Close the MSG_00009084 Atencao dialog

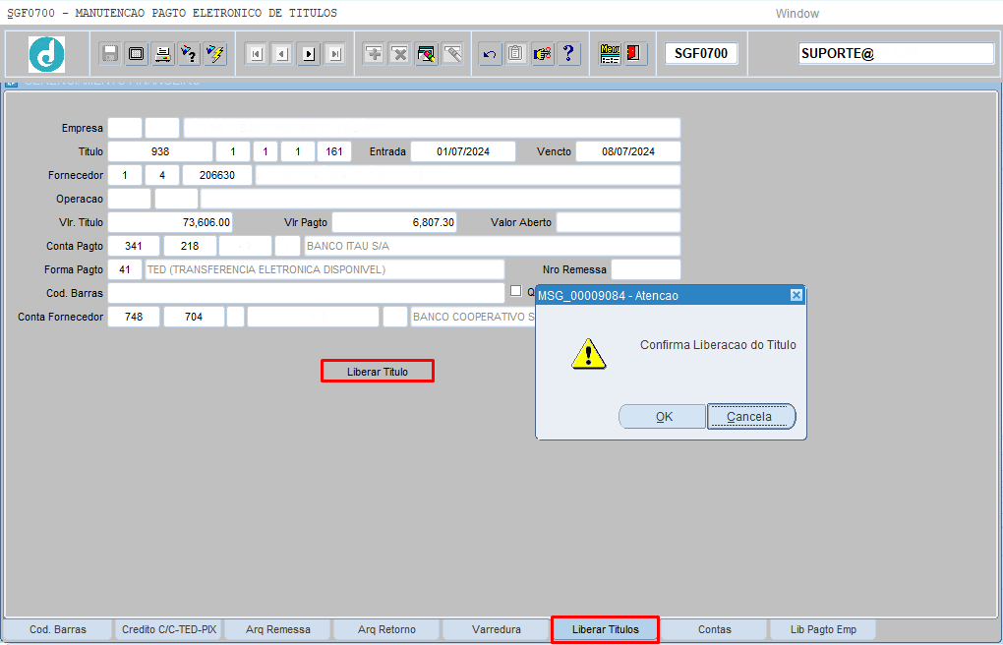pos(796,295)
